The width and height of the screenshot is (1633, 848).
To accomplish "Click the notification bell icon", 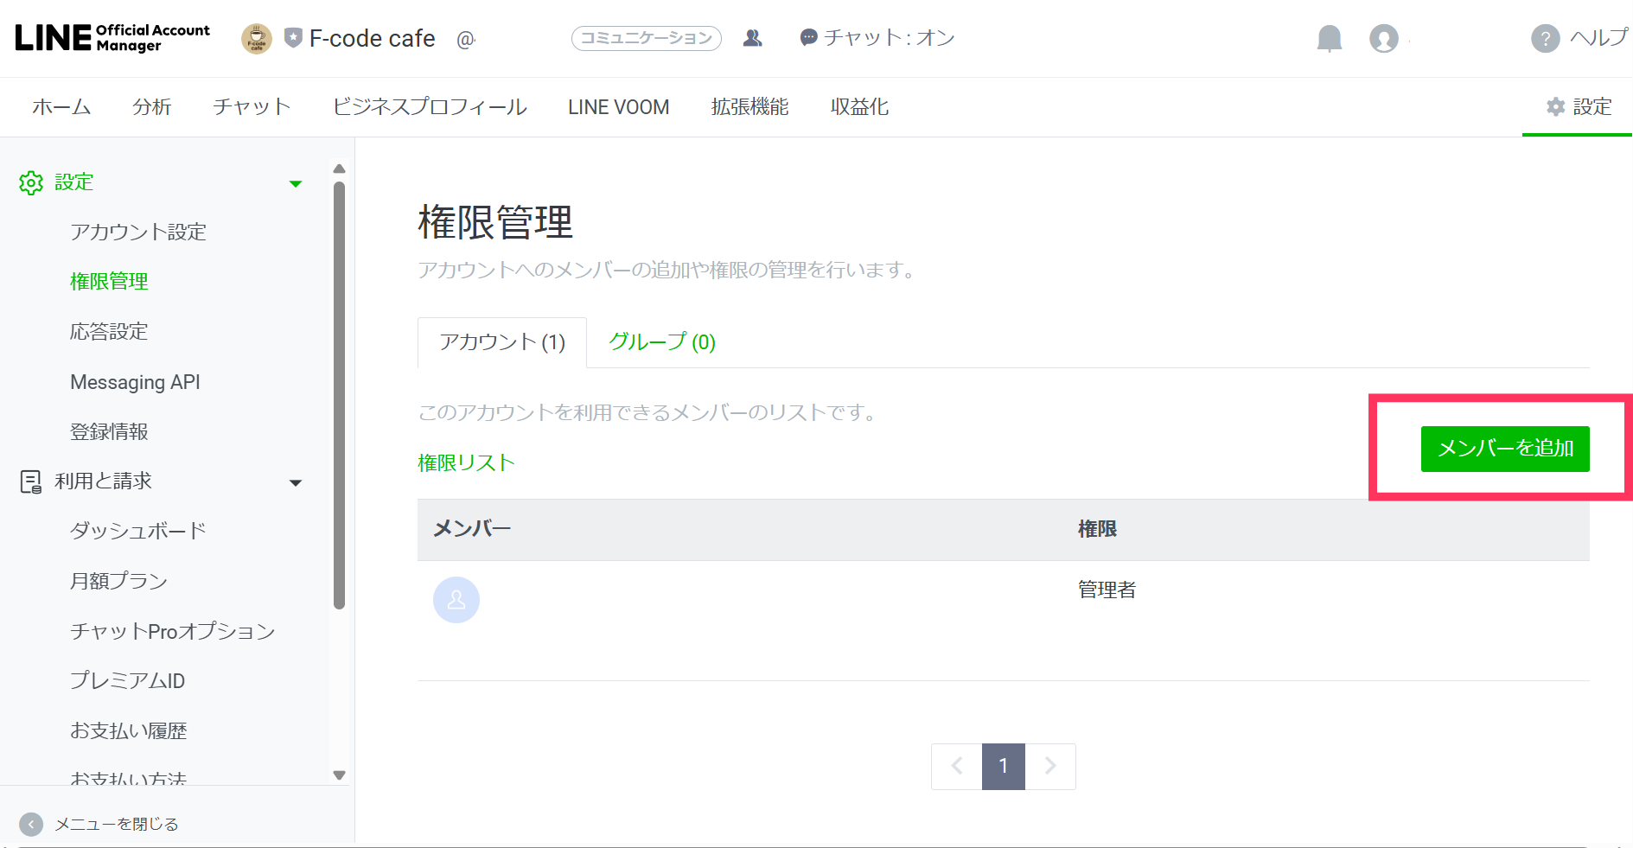I will click(x=1329, y=39).
